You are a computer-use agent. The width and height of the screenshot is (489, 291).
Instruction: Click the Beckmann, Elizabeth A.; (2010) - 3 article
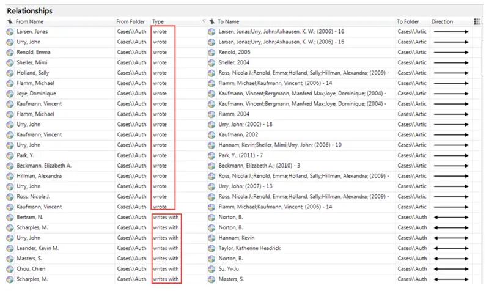(x=259, y=166)
